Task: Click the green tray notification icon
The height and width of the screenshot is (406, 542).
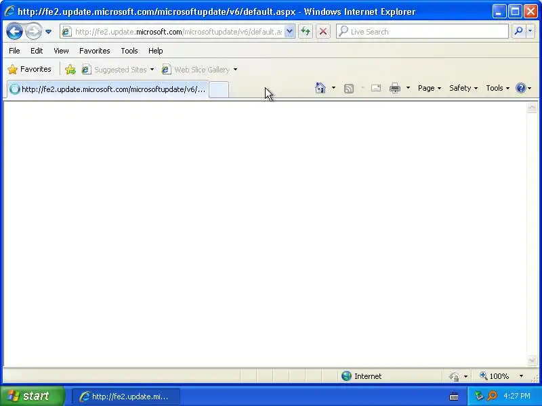Action: (x=479, y=396)
